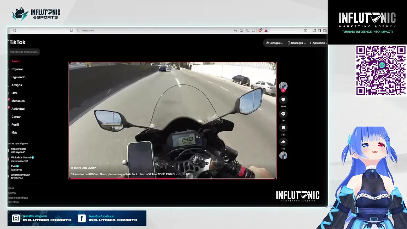
Task: Like the video with the heart icon
Action: (283, 100)
